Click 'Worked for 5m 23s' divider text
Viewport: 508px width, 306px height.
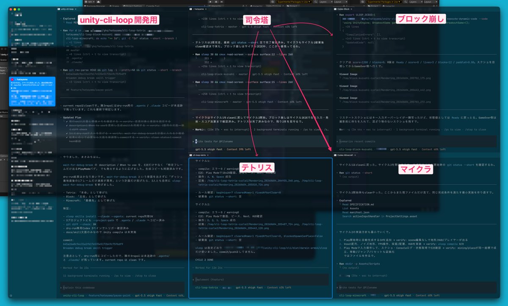pos(77,267)
